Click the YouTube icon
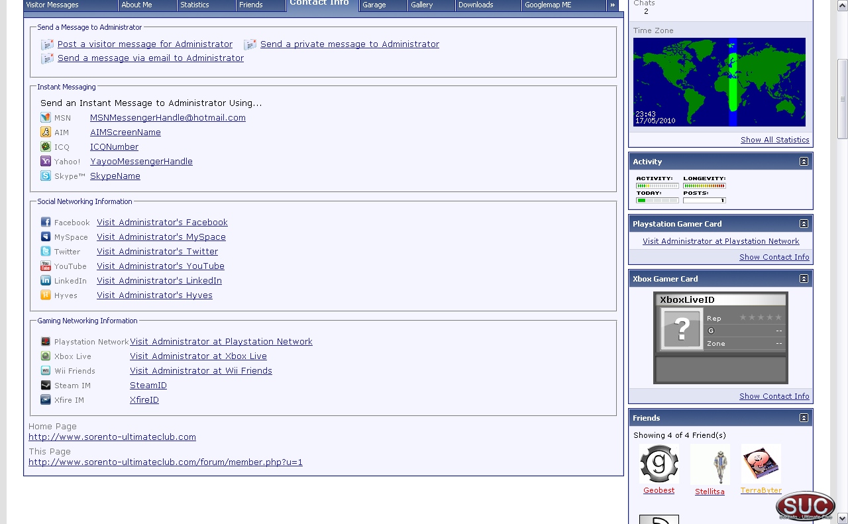Screen dimensions: 848x524 pyautogui.click(x=46, y=266)
